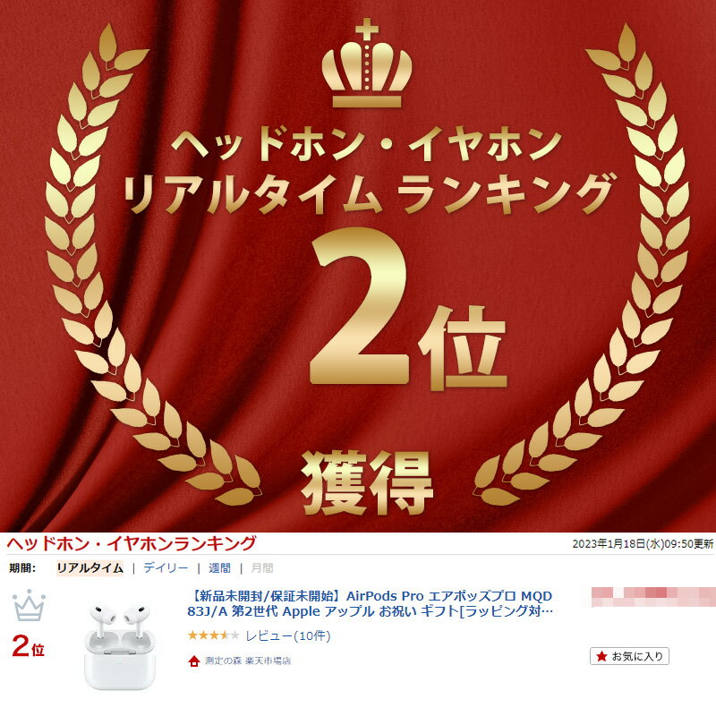Click the silver crown rank icon
Screen dimensions: 716x716
(x=30, y=606)
